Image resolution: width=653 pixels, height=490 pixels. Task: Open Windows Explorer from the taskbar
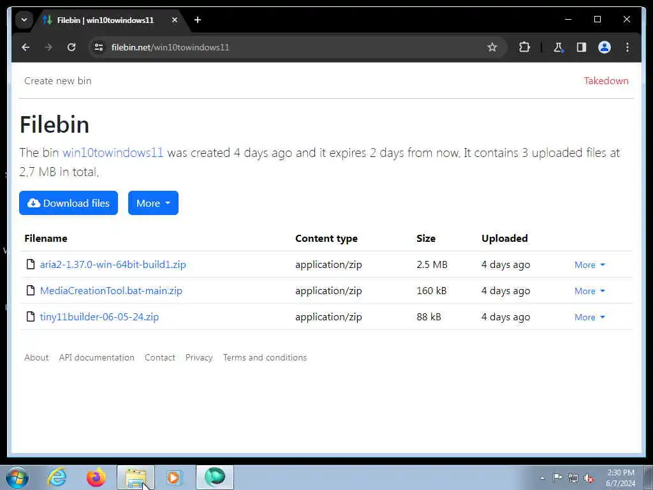136,477
